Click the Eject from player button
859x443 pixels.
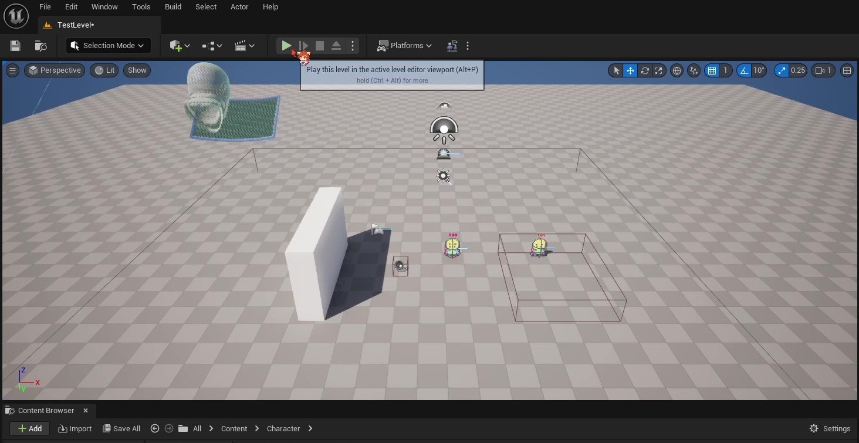[336, 46]
